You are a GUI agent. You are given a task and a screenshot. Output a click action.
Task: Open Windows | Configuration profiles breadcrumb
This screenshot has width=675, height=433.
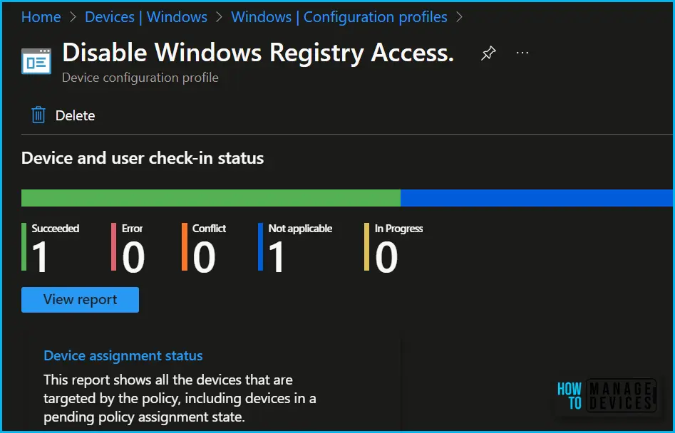[x=339, y=17]
